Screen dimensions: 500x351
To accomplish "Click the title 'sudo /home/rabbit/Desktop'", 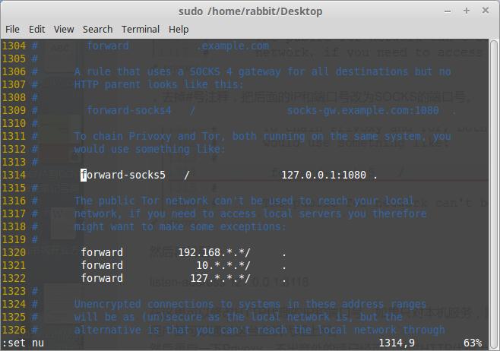I will point(250,11).
